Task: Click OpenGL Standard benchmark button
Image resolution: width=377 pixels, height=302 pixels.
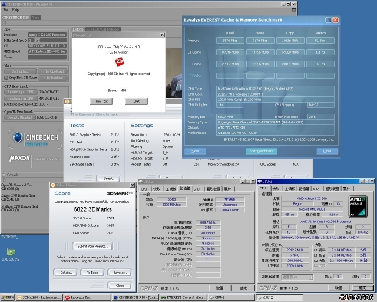Action: [x=19, y=117]
